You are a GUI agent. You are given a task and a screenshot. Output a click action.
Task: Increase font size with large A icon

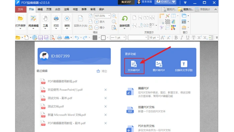(163, 37)
